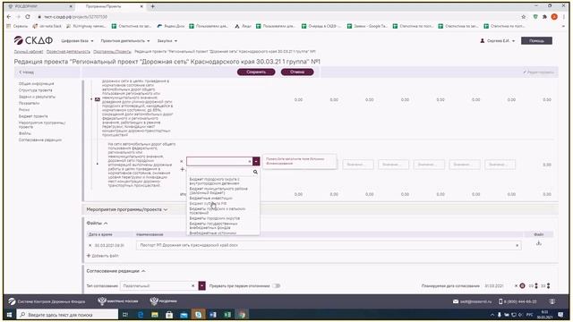Select Бюджетные инвестиции option
Image resolution: width=573 pixels, height=322 pixels.
pos(211,199)
